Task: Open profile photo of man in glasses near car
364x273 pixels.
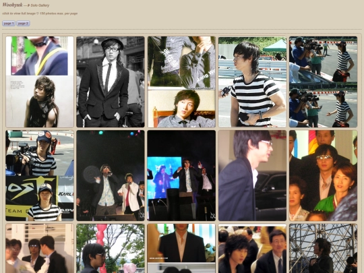Action: click(252, 175)
